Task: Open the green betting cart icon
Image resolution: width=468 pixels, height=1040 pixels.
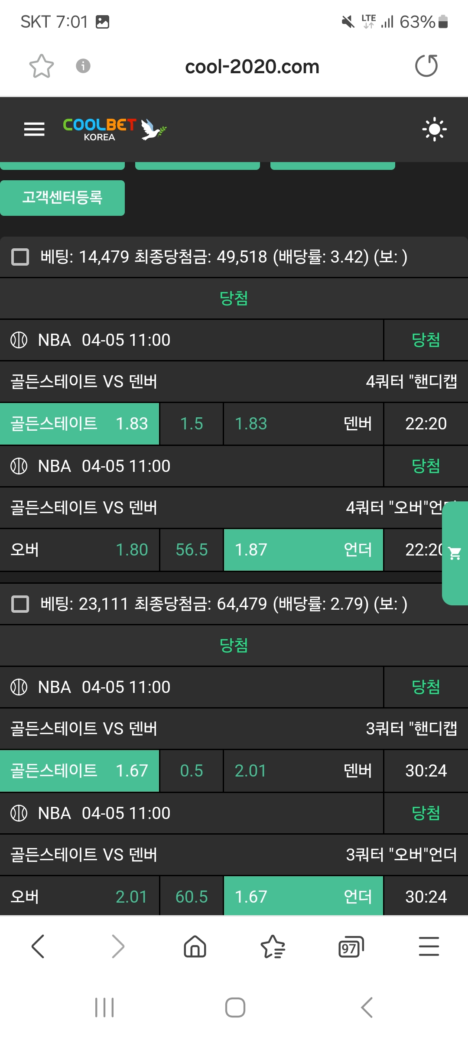Action: 455,553
